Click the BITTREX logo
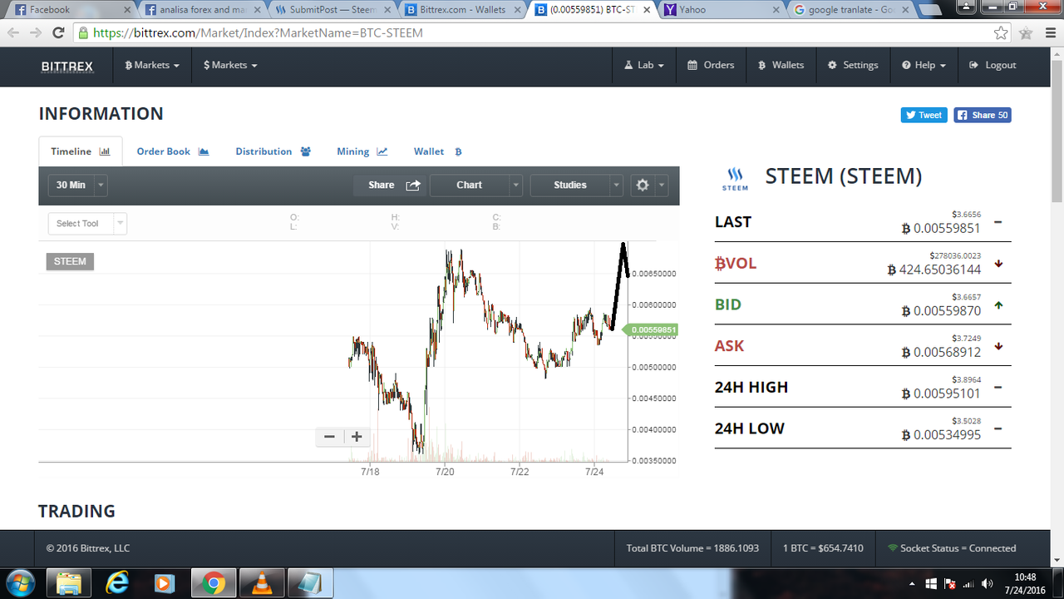Screen dimensions: 1064x599 tap(67, 66)
